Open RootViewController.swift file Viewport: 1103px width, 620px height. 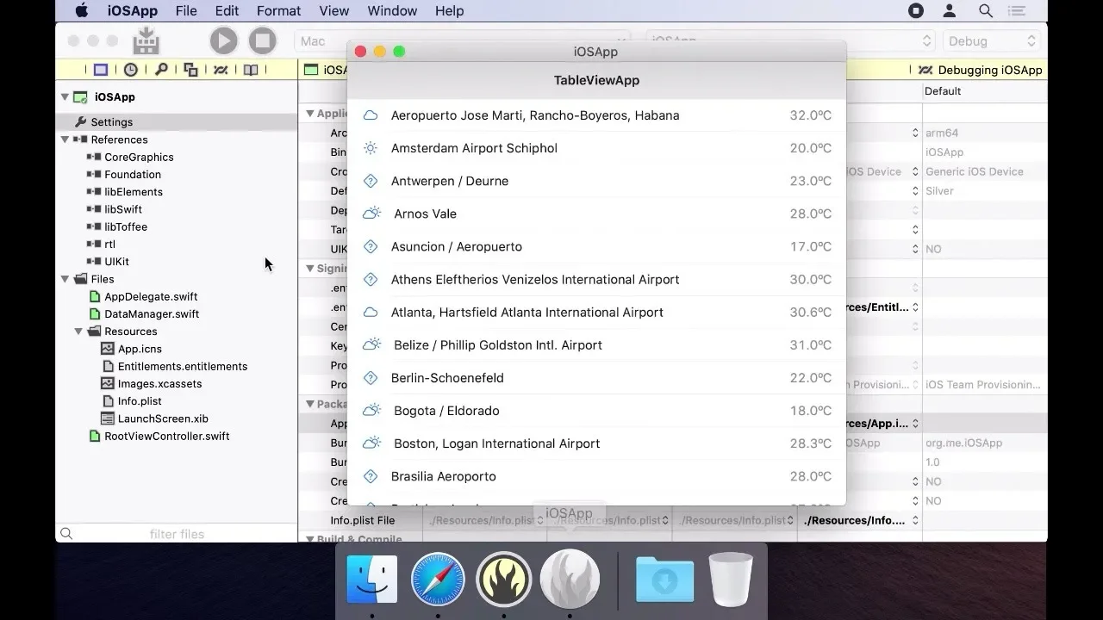167,436
